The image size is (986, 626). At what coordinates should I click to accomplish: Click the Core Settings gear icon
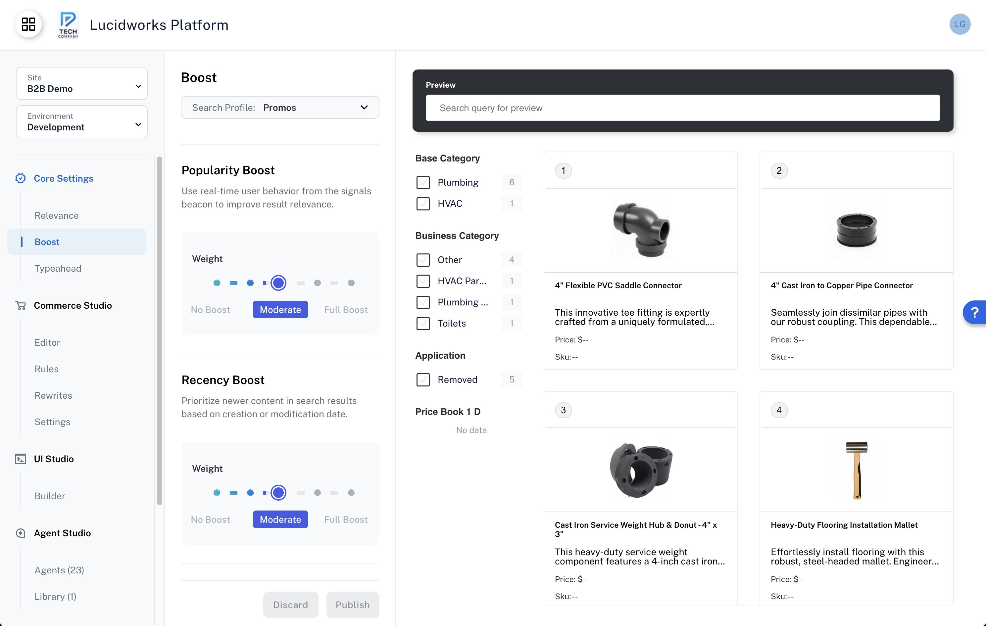tap(21, 178)
